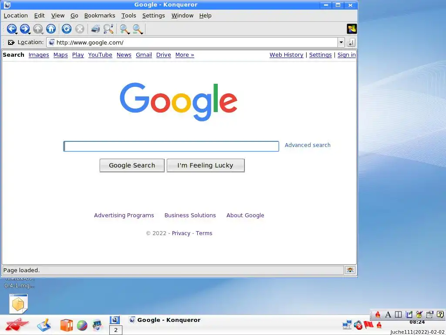Open the Go menu
The width and height of the screenshot is (446, 335).
[x=74, y=15]
